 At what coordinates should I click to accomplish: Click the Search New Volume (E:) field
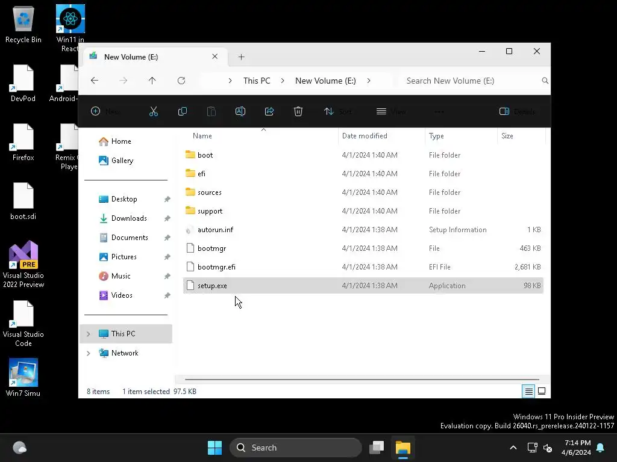tap(474, 81)
